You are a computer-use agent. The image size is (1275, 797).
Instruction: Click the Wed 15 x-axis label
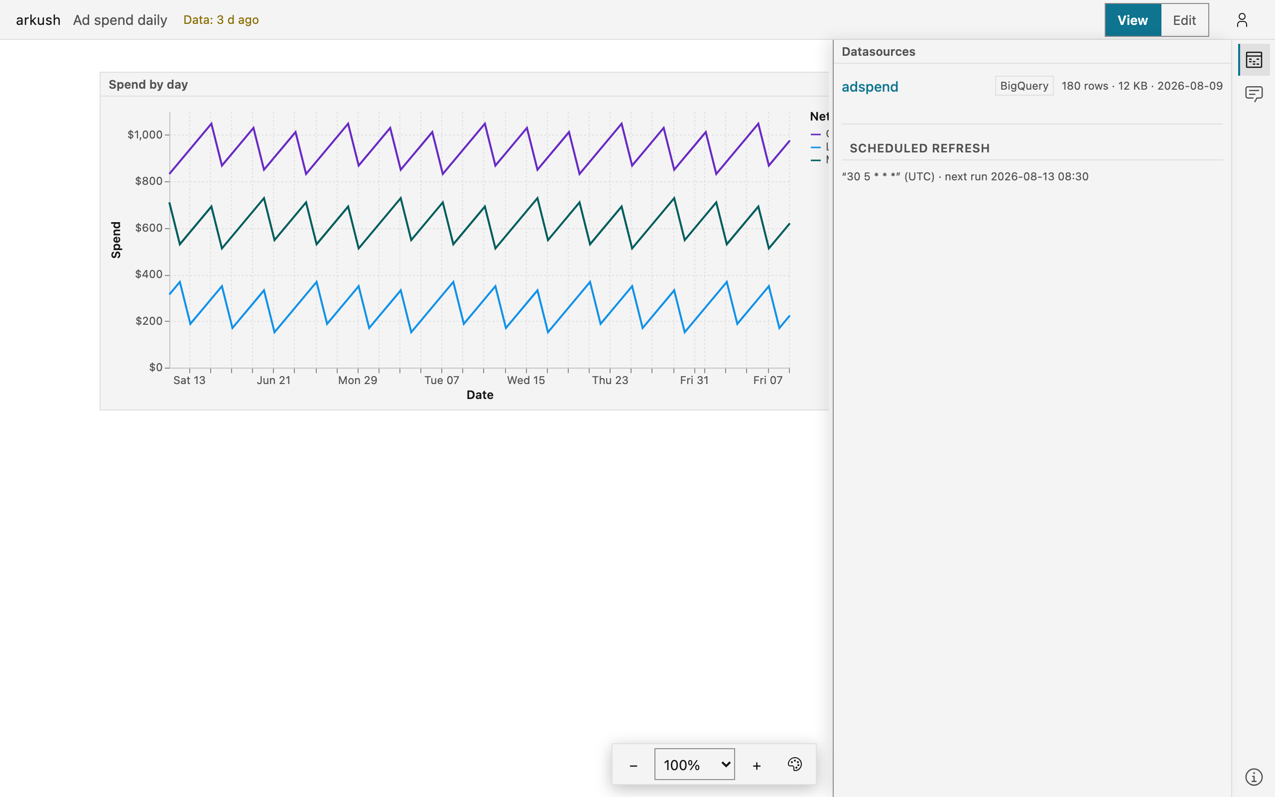526,380
